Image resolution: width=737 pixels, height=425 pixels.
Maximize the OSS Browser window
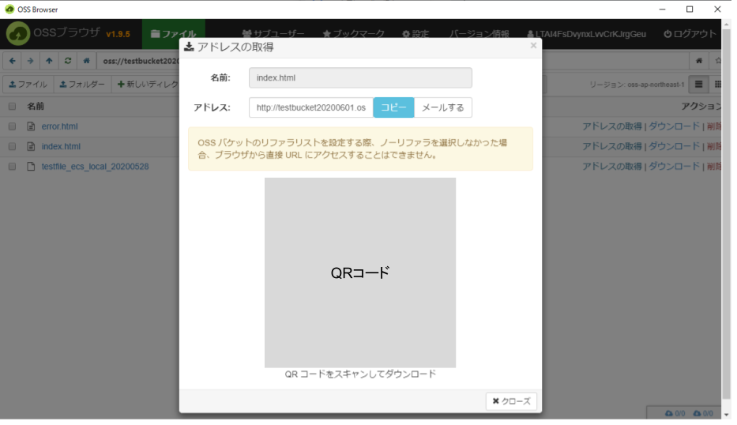pos(690,9)
